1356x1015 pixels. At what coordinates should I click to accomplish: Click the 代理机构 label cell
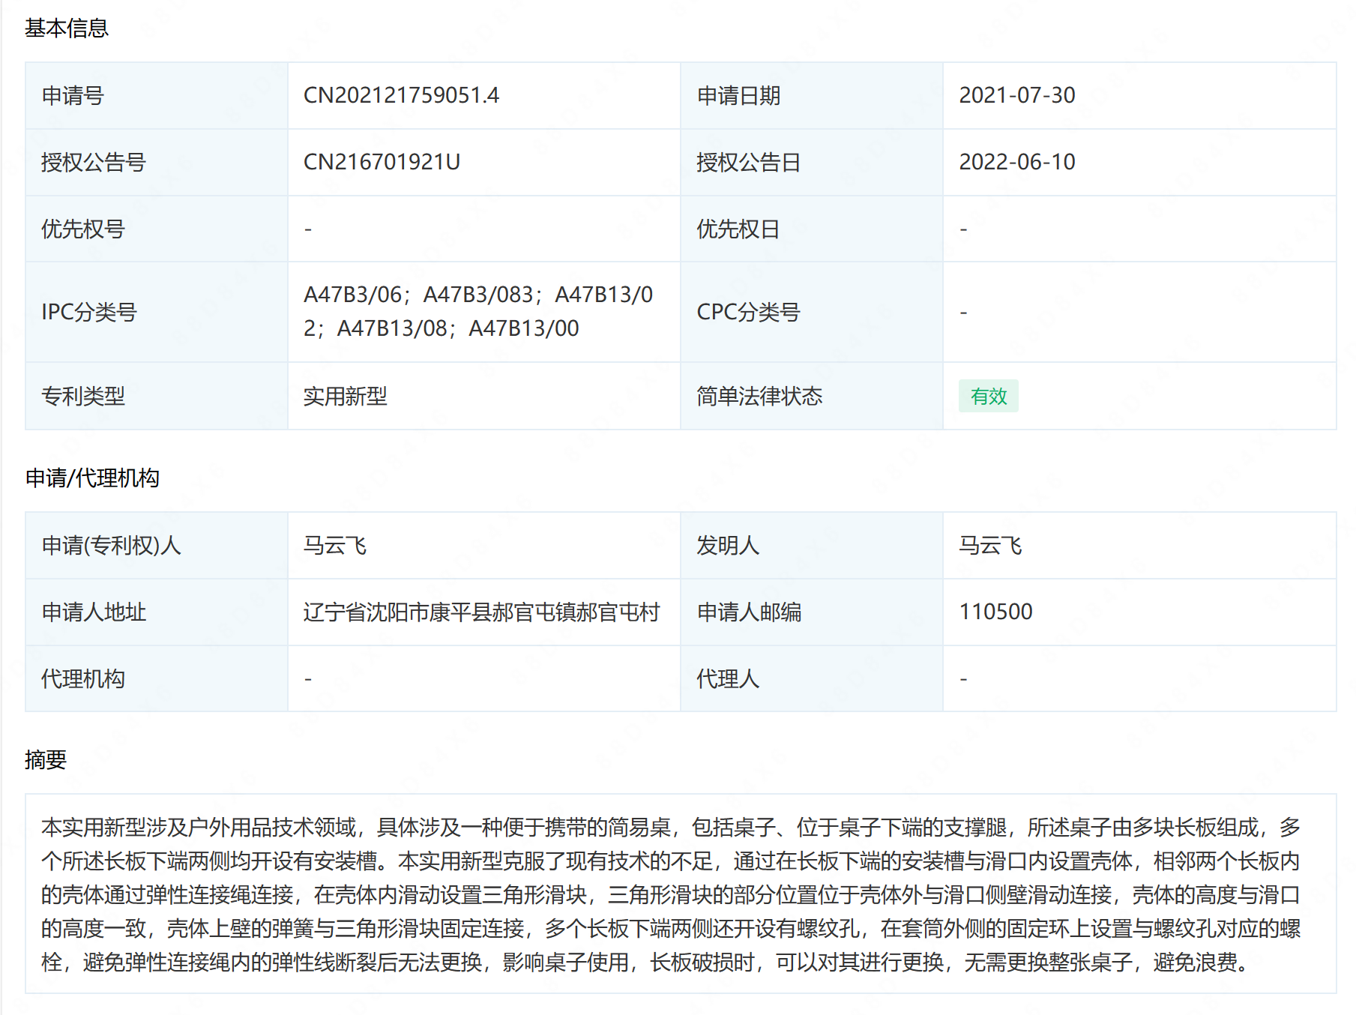pos(157,678)
